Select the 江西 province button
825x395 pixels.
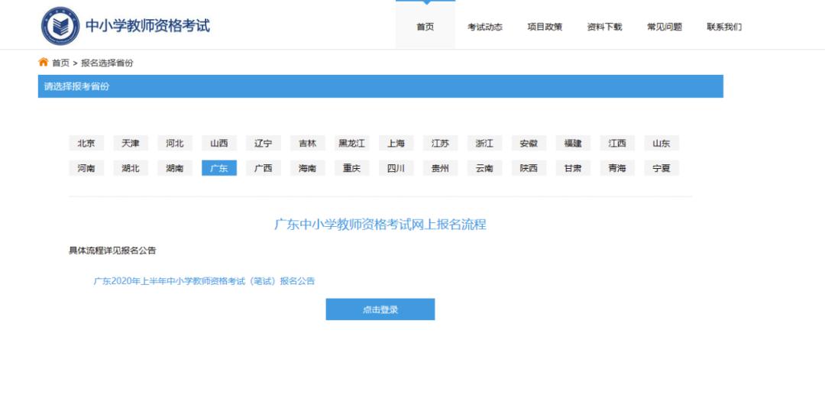616,143
